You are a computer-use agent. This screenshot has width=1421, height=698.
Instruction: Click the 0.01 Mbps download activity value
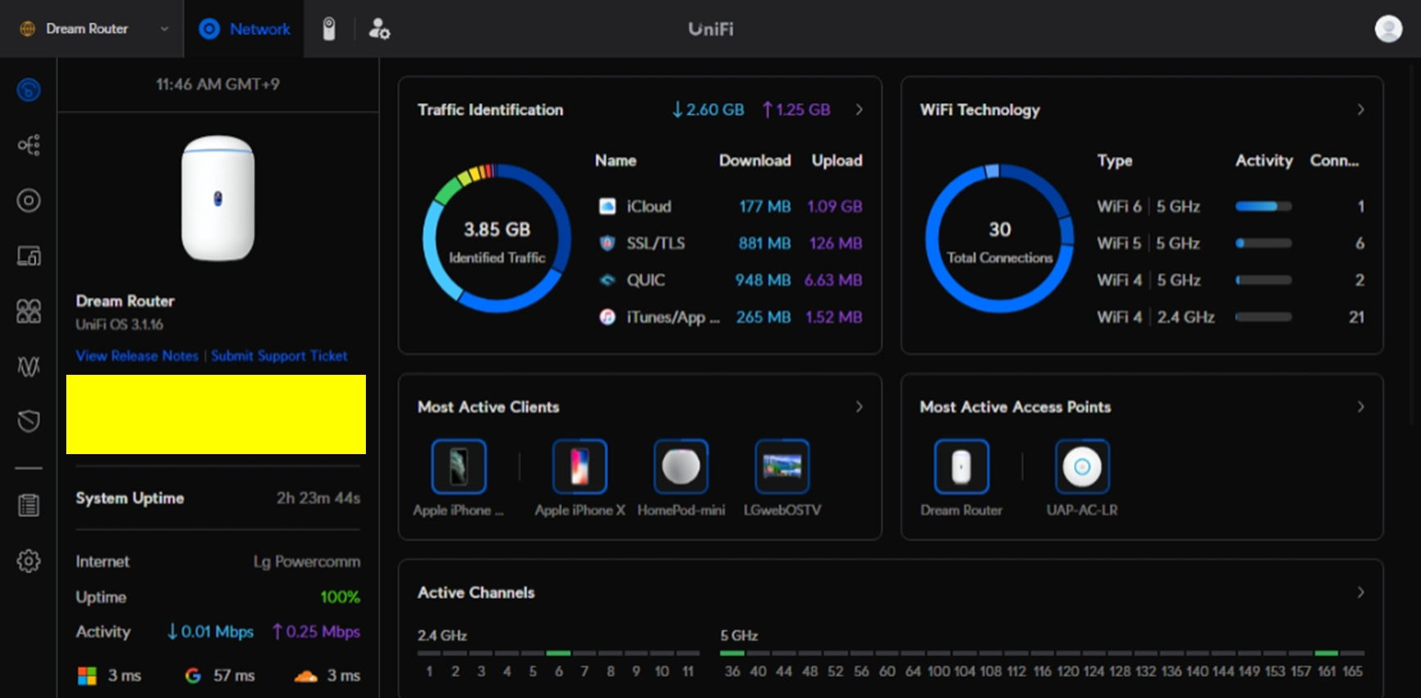point(210,632)
